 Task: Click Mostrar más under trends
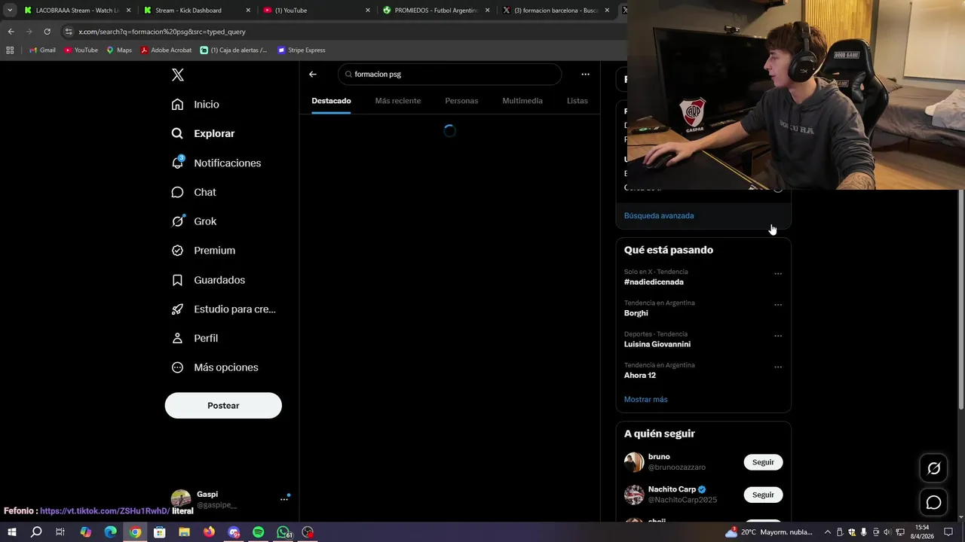tap(646, 400)
